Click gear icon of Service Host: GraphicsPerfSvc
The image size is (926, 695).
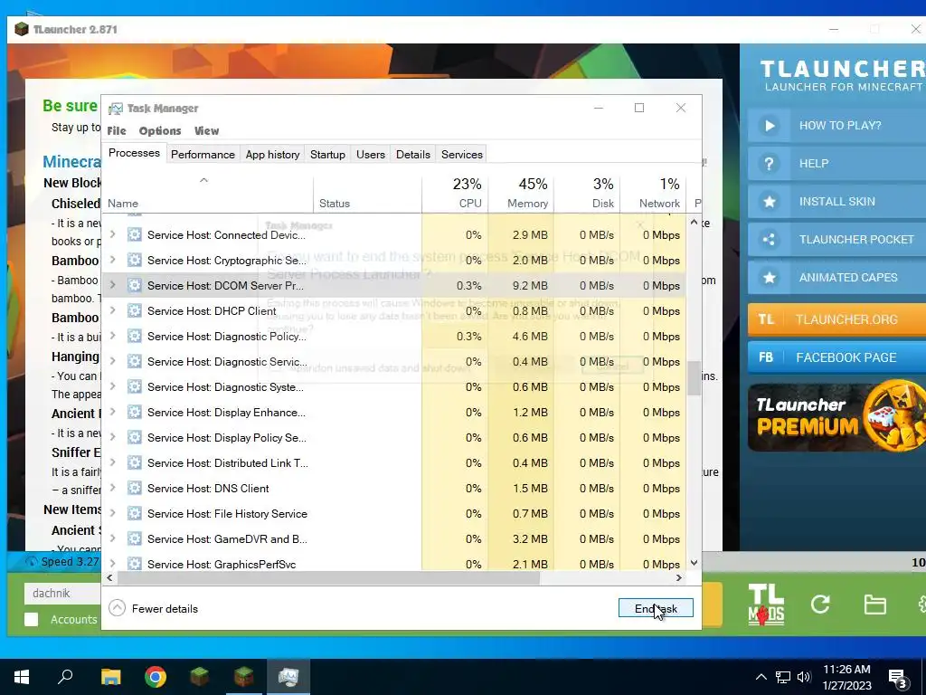coord(135,564)
